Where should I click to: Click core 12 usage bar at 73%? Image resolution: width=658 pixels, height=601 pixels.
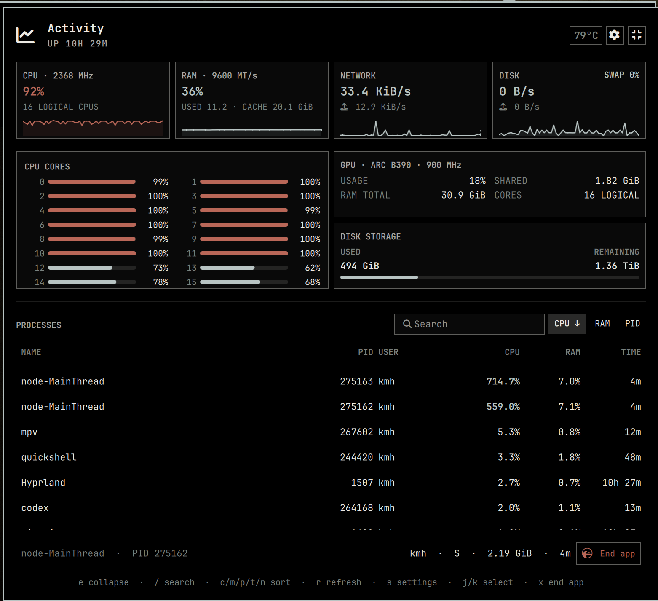click(92, 268)
